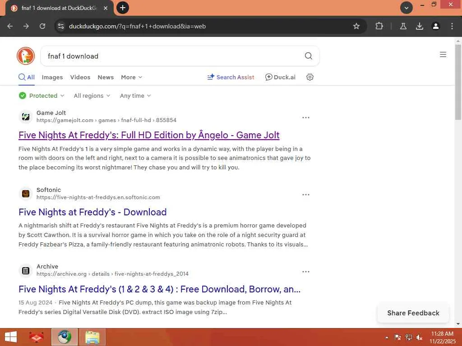Viewport: 462px width, 346px height.
Task: Open the Extensions puzzle icon
Action: (x=379, y=26)
